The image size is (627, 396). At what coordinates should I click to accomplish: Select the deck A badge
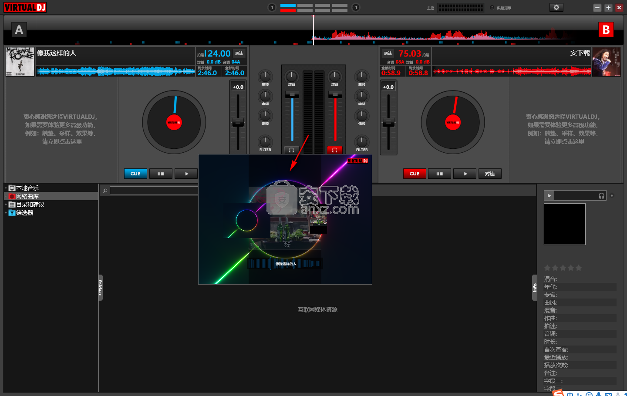(19, 30)
